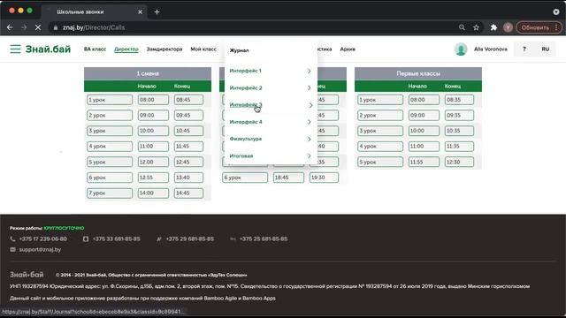The width and height of the screenshot is (566, 318).
Task: Edit Первые классы 3 урок name field
Action: click(380, 131)
